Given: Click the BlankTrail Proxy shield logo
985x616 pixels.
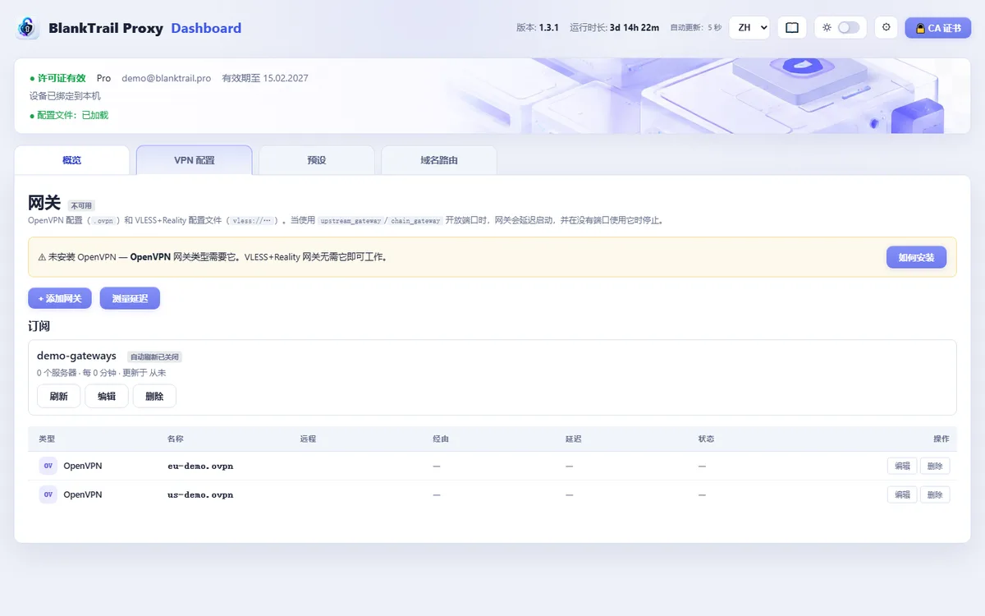Looking at the screenshot, I should pyautogui.click(x=28, y=28).
